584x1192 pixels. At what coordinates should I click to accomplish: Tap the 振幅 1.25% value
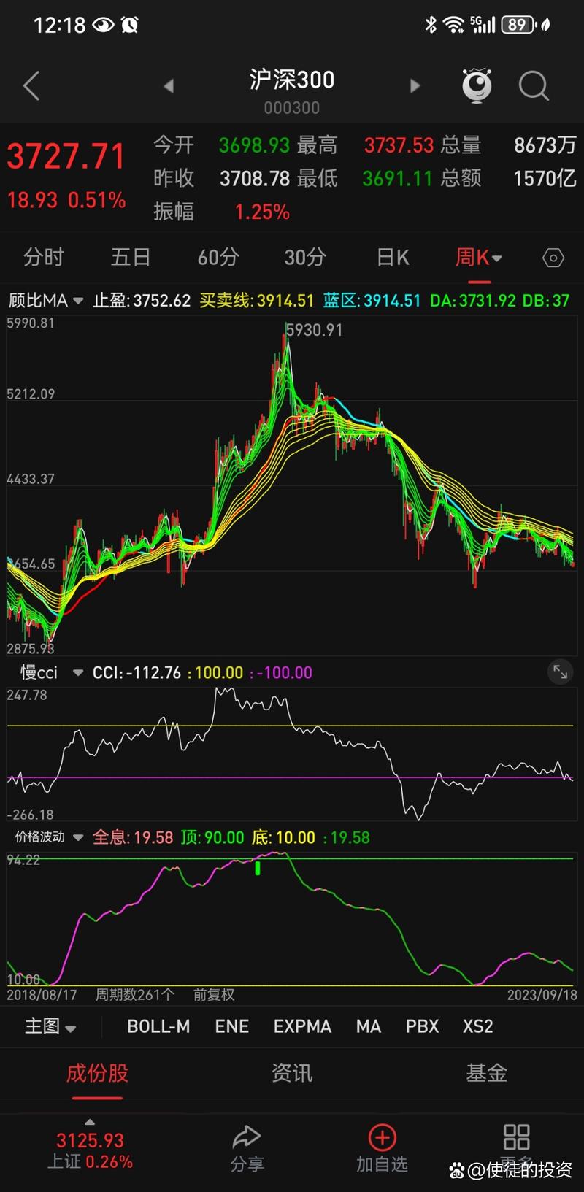click(x=262, y=212)
